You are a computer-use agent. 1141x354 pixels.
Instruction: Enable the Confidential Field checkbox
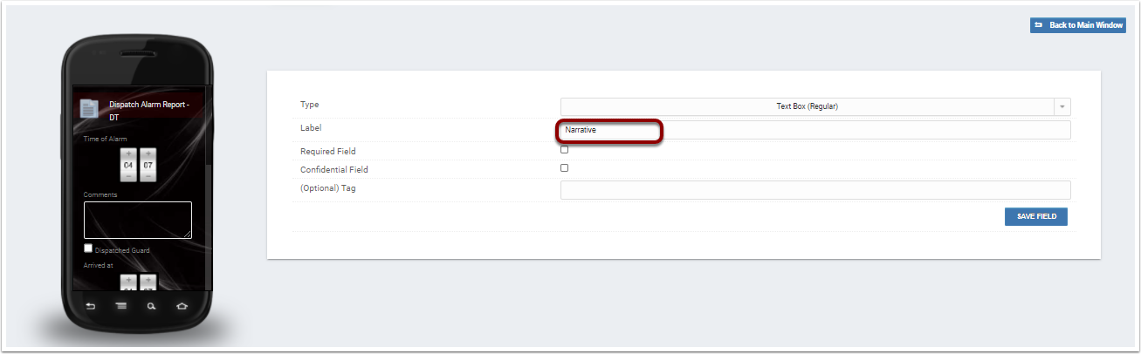click(564, 168)
